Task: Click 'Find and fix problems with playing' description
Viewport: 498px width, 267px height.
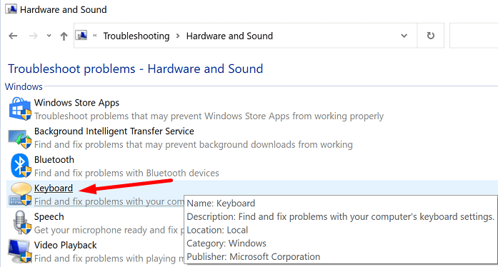Action: pos(109,258)
